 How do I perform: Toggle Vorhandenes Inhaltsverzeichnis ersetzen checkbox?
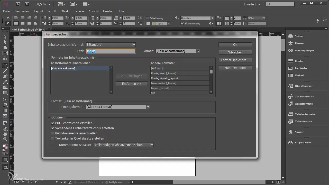tap(53, 128)
